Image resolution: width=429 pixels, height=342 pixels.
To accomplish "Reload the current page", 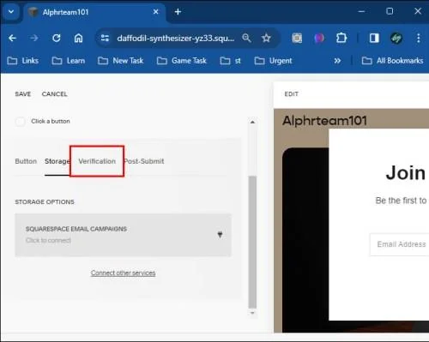I will point(57,38).
